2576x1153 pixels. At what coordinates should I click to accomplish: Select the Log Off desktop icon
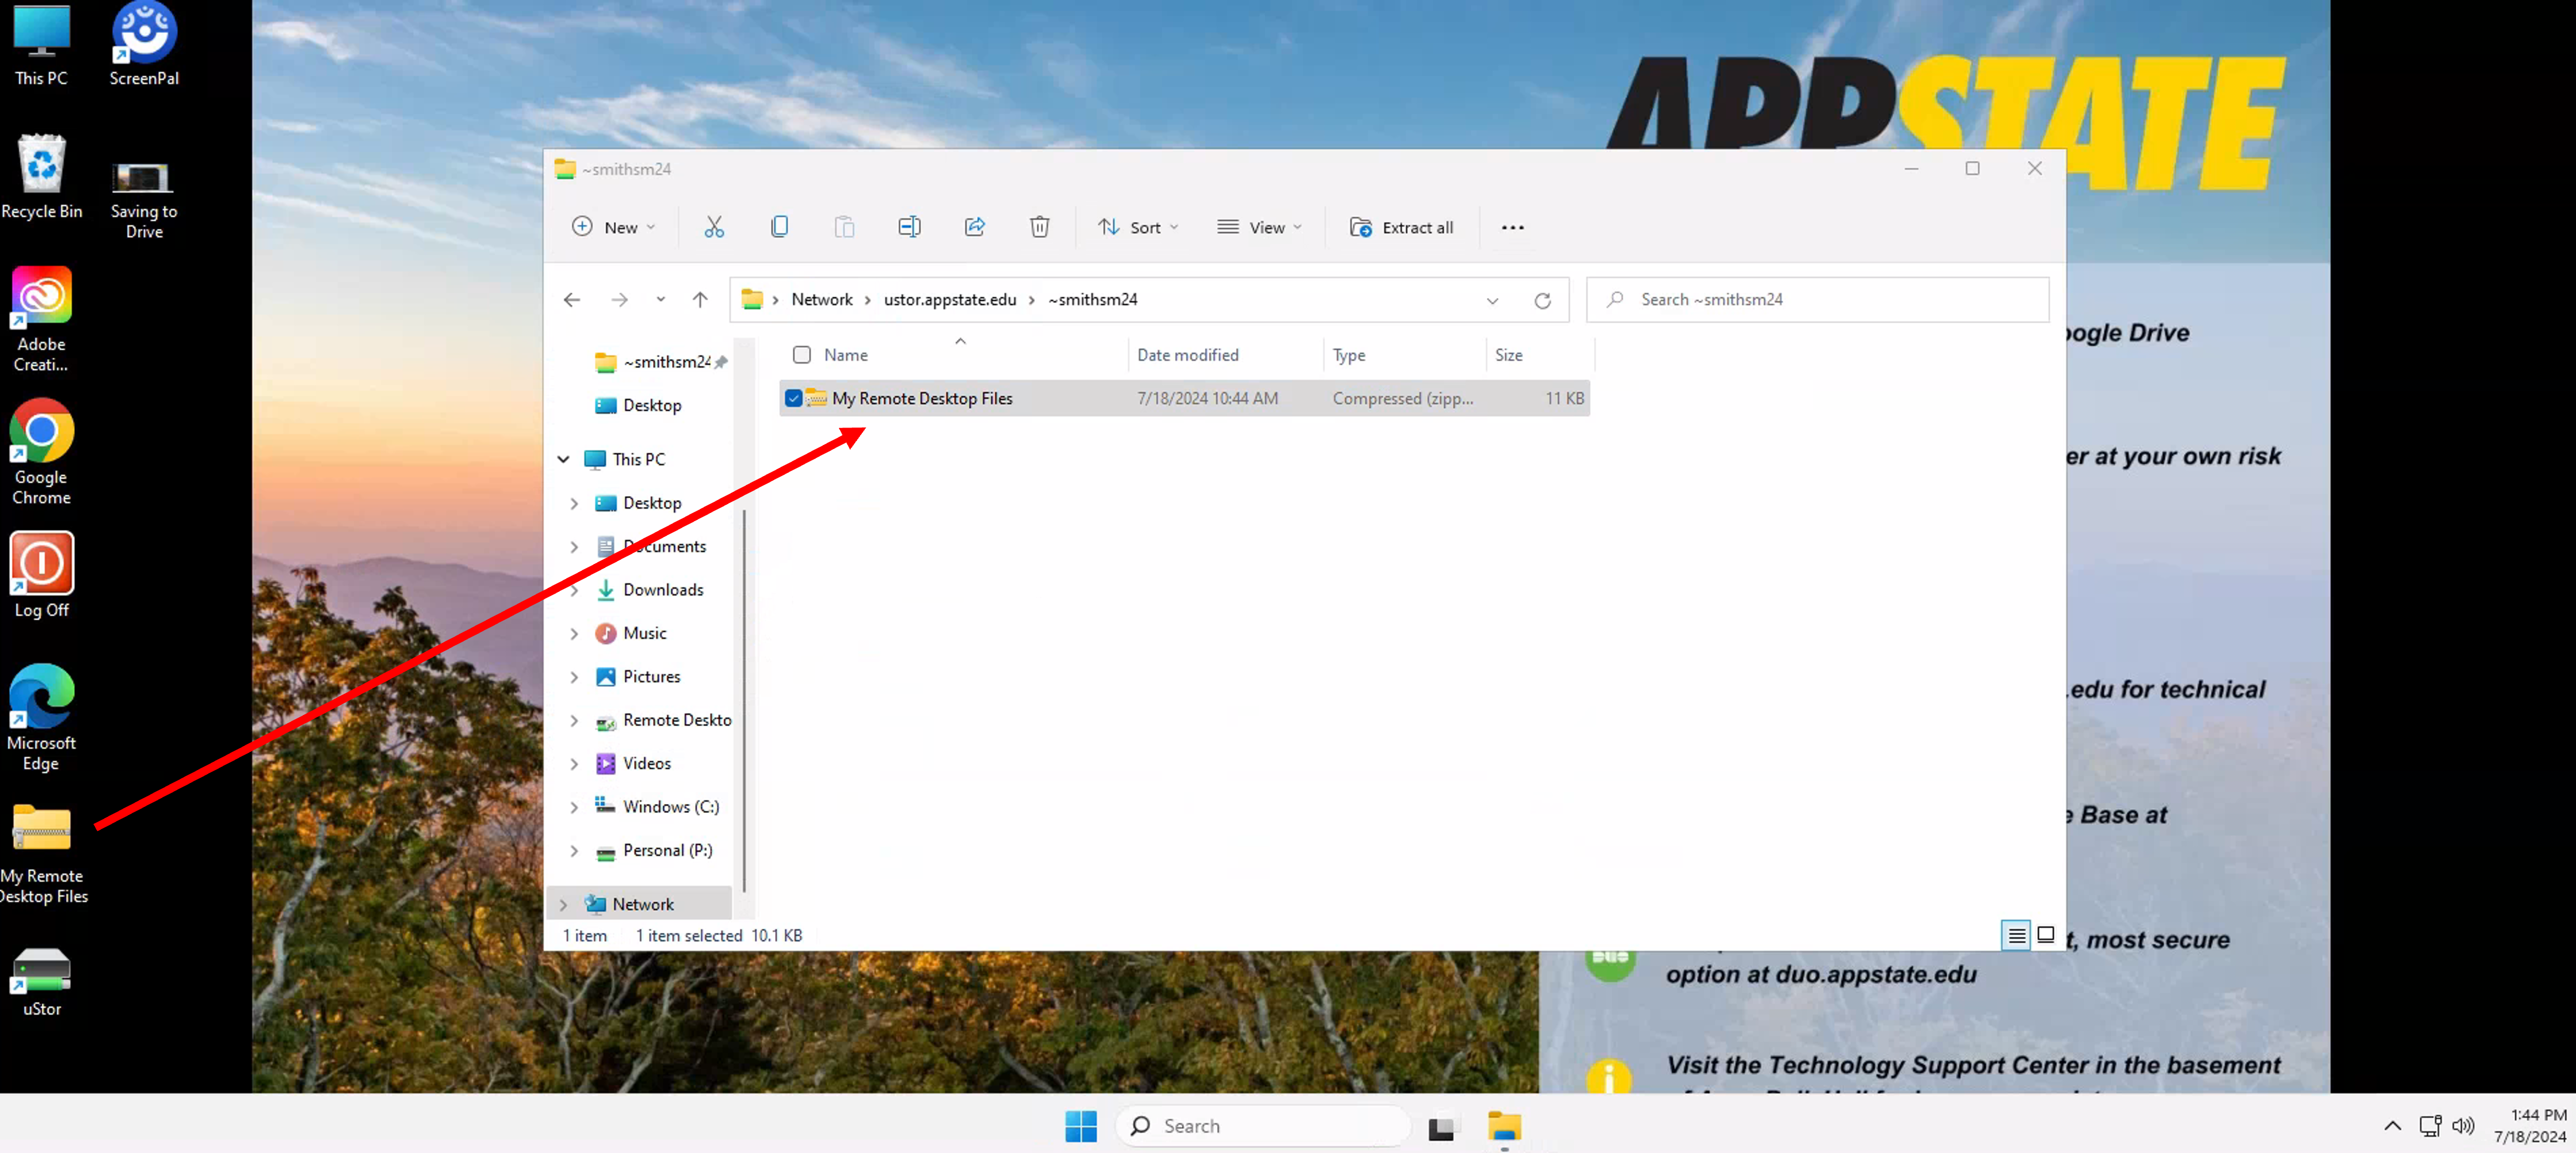click(41, 575)
